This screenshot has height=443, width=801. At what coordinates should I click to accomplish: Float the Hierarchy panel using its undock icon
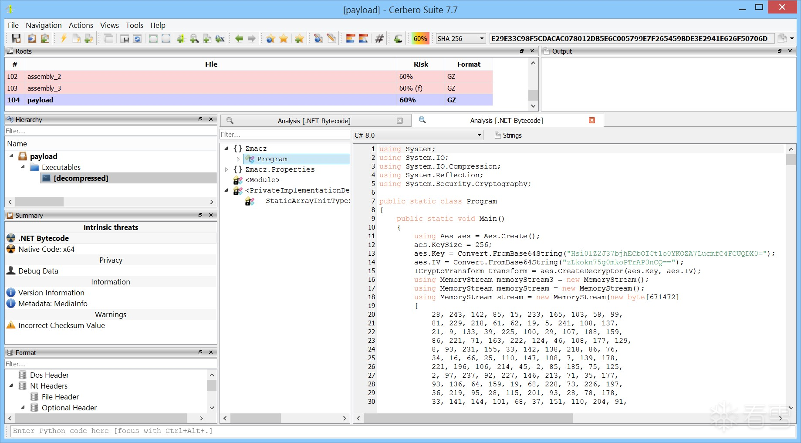point(200,119)
